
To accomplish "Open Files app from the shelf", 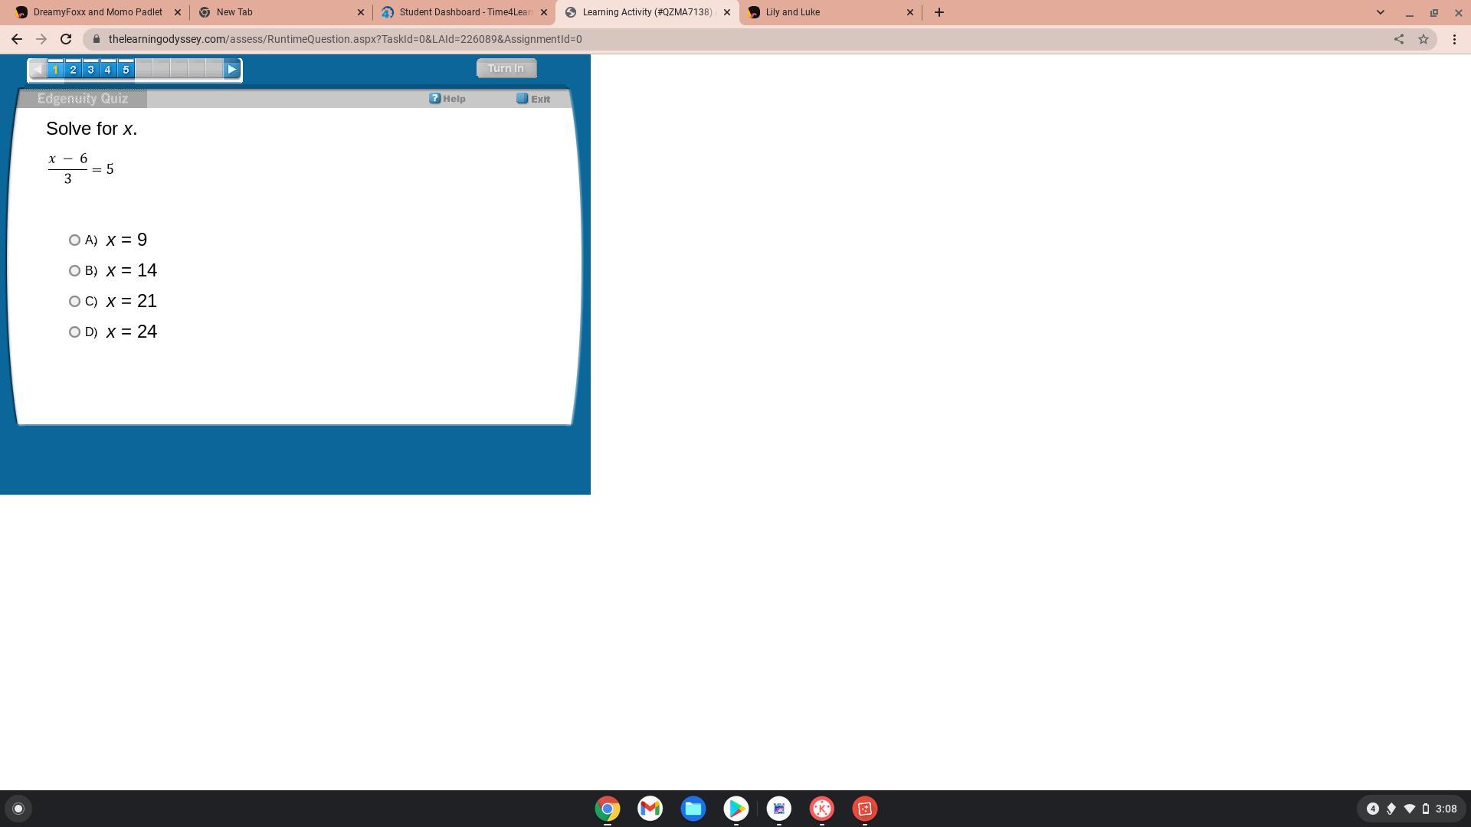I will 693,809.
